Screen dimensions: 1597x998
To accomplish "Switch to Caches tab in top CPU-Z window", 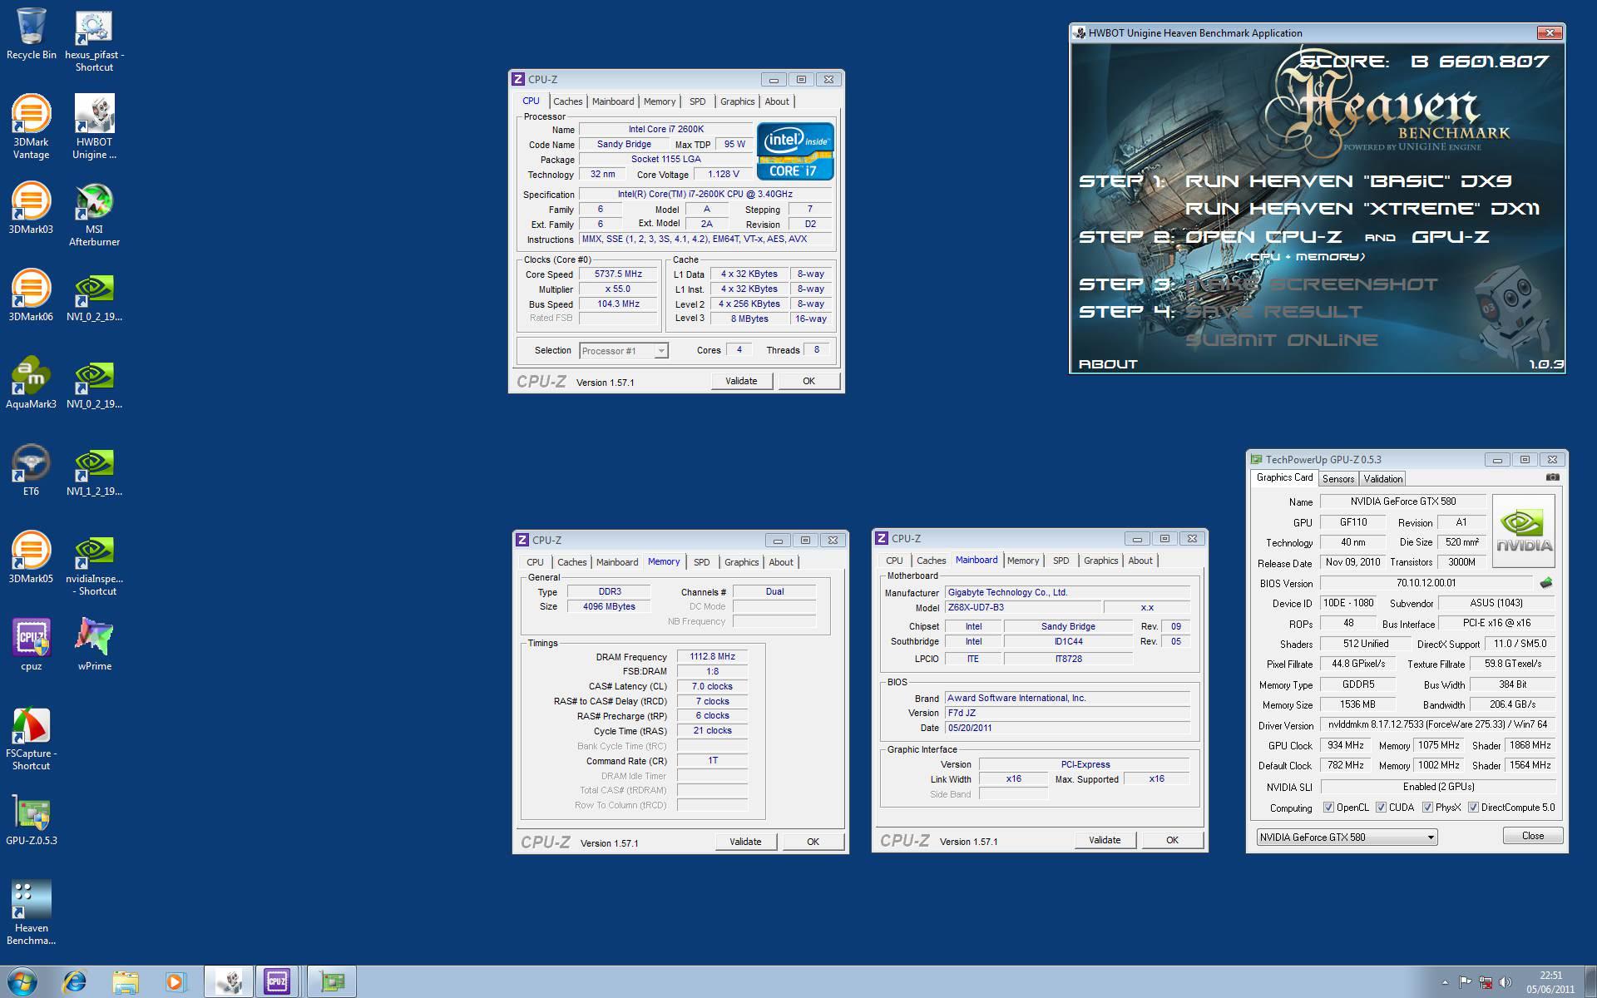I will pos(568,101).
